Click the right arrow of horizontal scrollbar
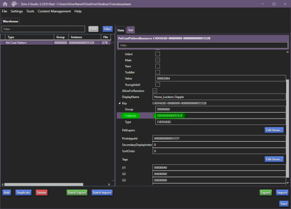The width and height of the screenshot is (291, 209). point(109,184)
